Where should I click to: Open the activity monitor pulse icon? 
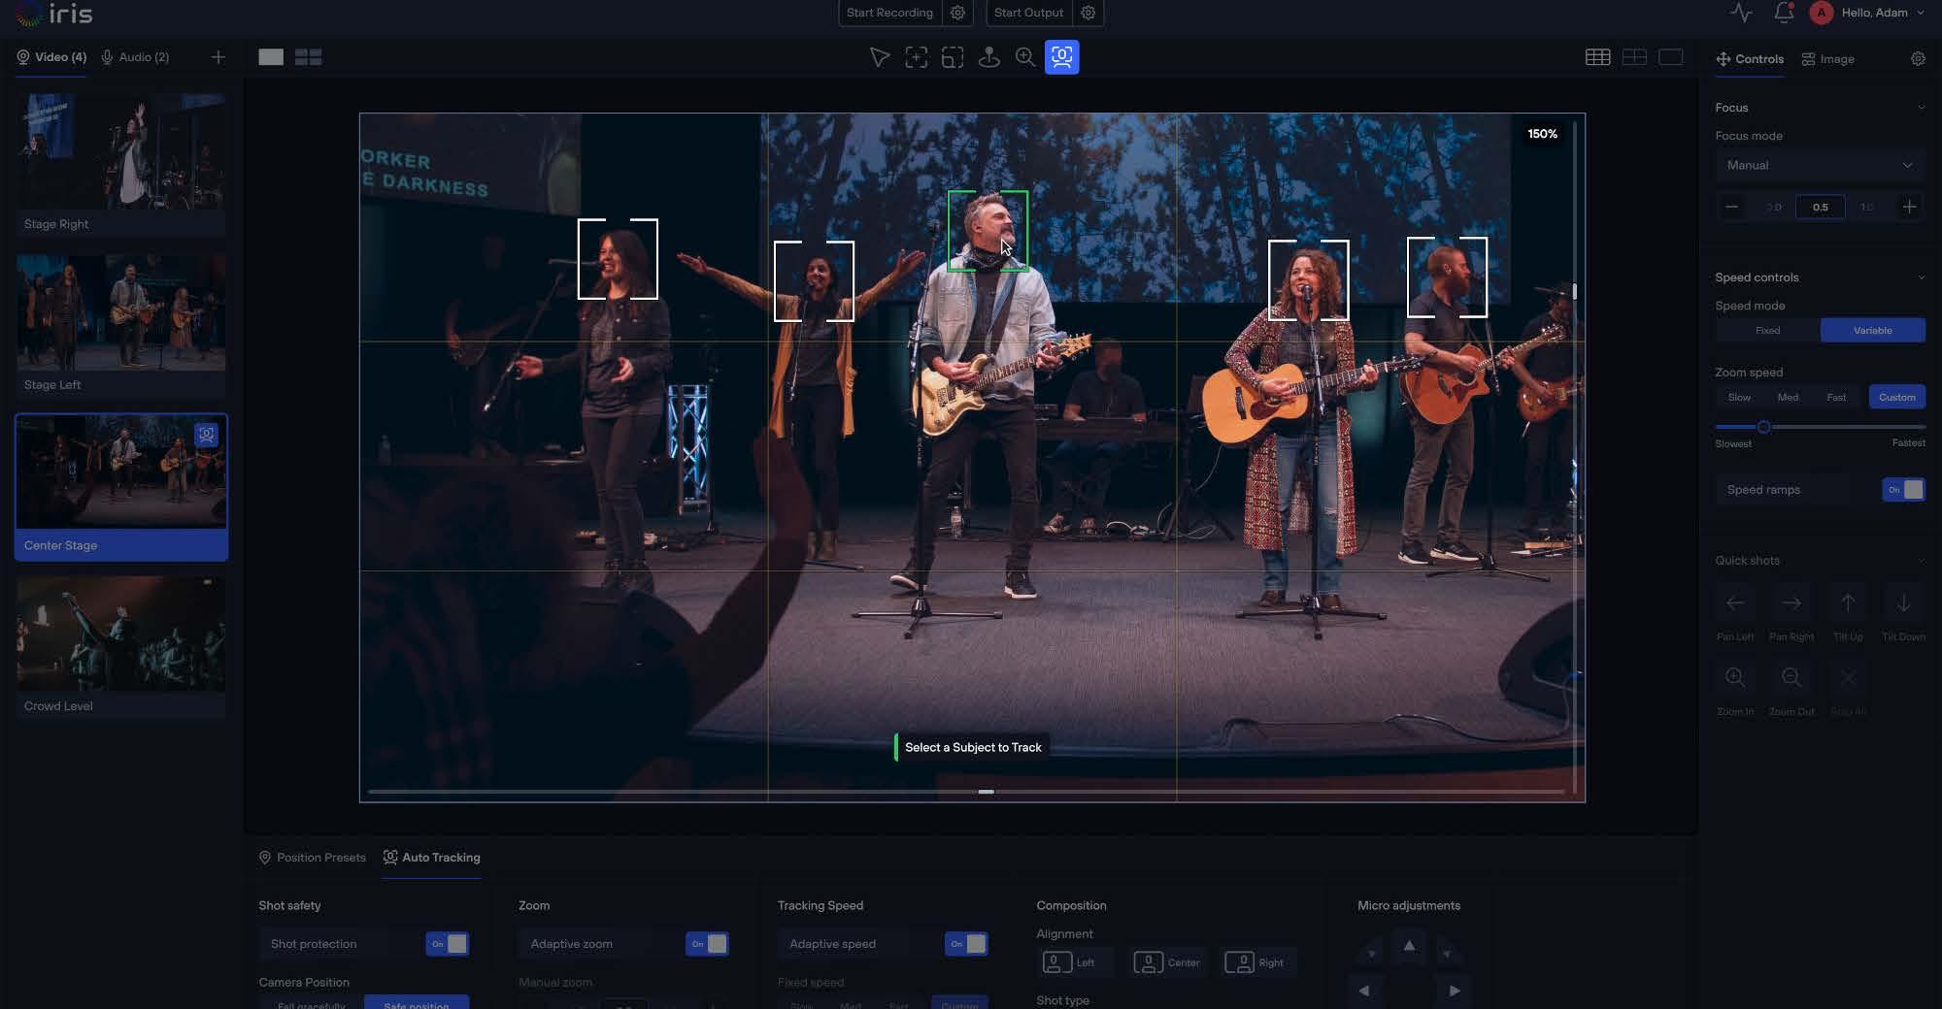[x=1741, y=13]
